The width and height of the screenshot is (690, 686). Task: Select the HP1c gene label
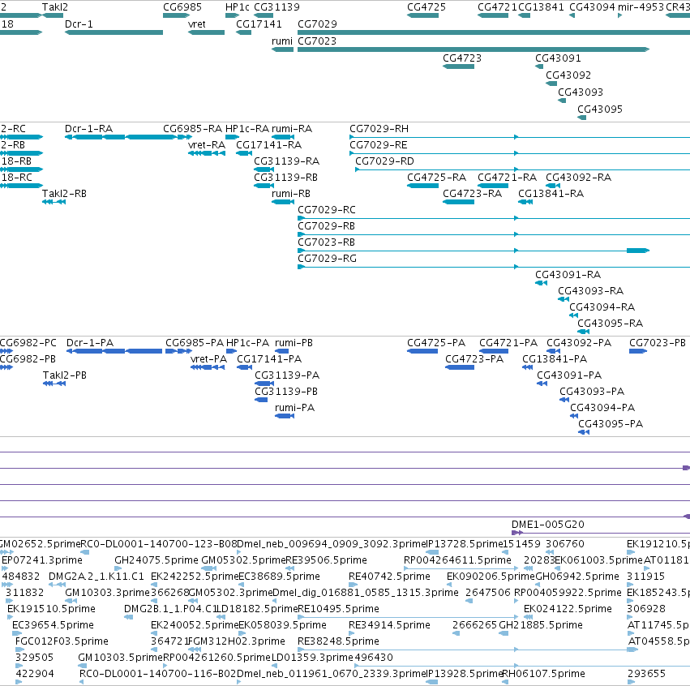[x=238, y=7]
